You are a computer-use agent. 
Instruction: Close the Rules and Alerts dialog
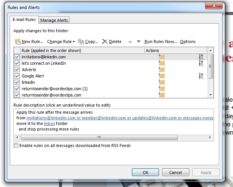[214, 6]
